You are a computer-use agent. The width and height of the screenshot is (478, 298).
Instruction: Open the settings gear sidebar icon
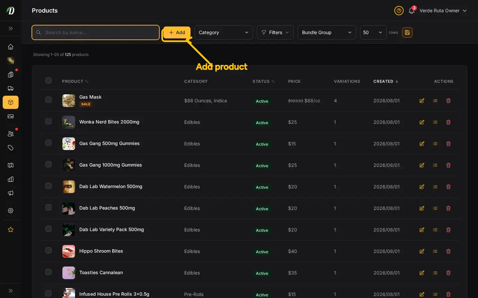click(11, 211)
